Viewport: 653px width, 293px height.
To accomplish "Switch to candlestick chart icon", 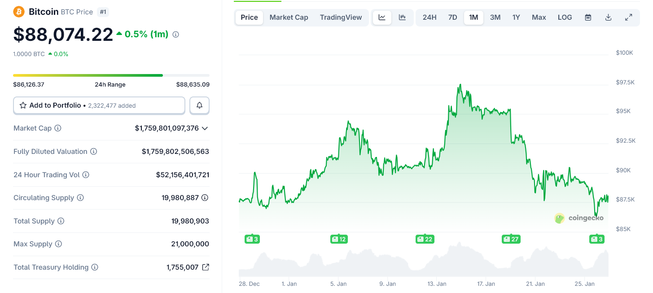I will pyautogui.click(x=402, y=17).
